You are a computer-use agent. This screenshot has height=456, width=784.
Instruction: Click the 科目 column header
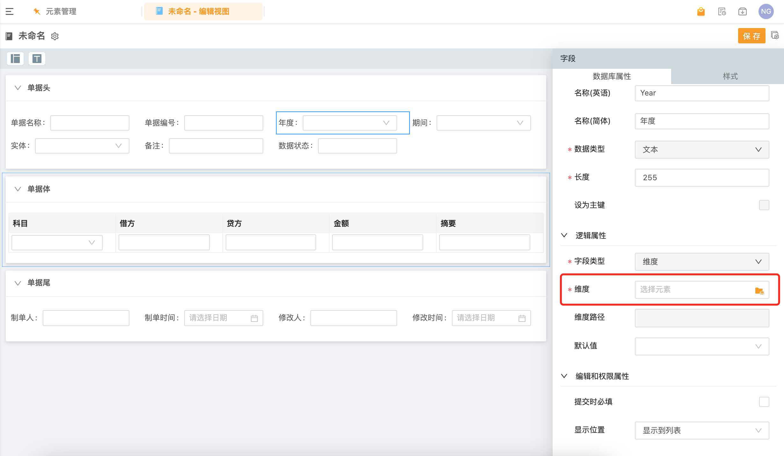coord(62,223)
